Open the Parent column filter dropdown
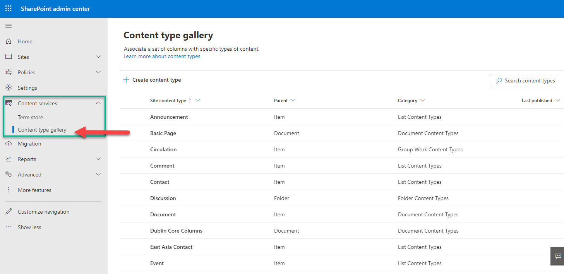This screenshot has width=564, height=274. (x=293, y=101)
